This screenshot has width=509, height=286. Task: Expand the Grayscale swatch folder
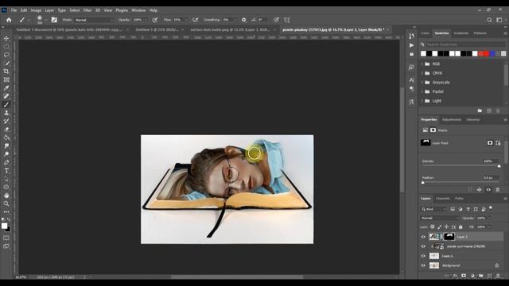[422, 83]
